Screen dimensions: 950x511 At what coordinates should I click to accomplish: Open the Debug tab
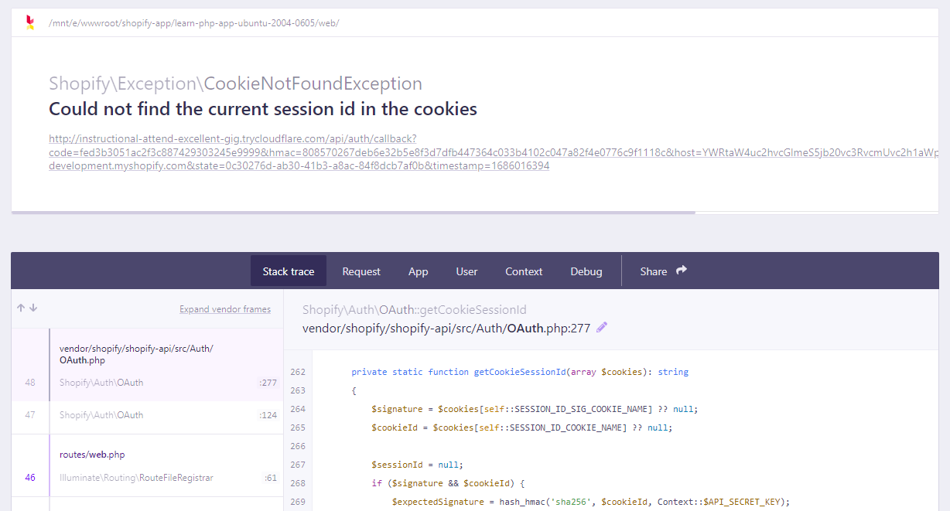(586, 271)
